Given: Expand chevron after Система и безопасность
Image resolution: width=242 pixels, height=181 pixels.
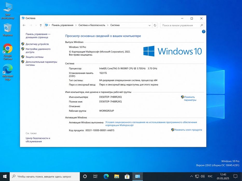Looking at the screenshot, I should point(108,25).
